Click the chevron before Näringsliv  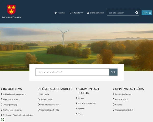pyautogui.click(x=39, y=94)
